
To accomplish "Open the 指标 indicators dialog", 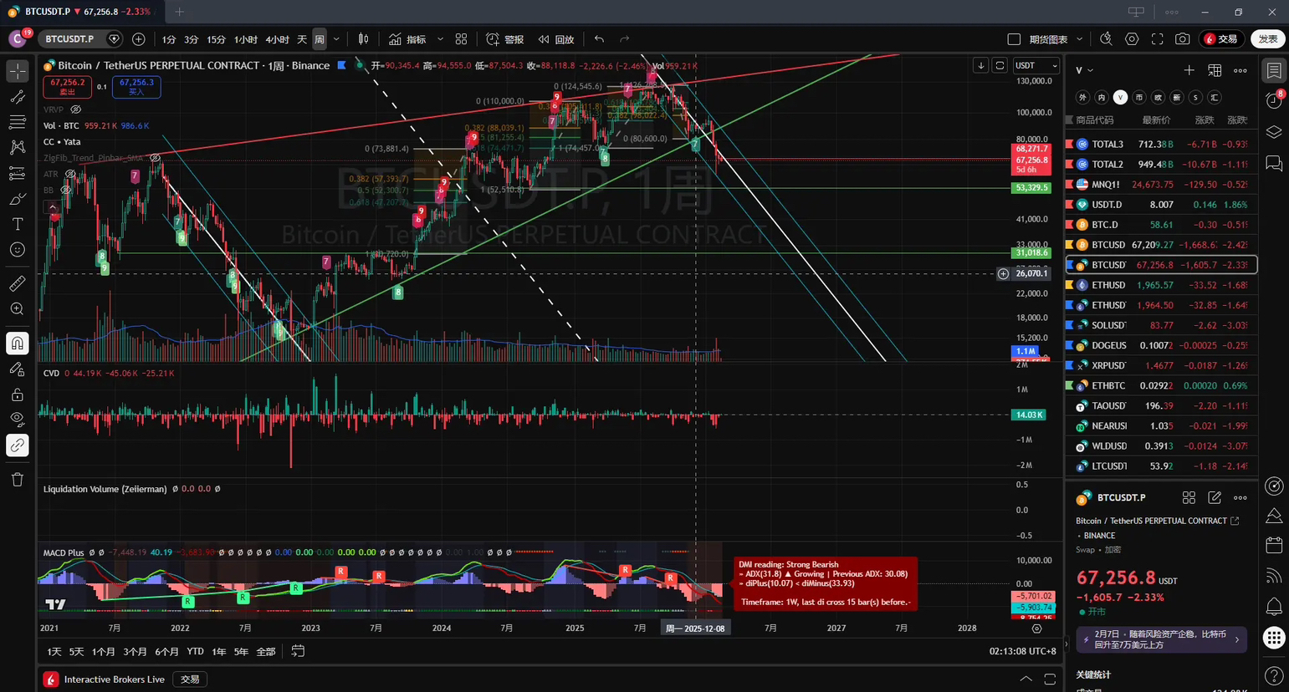I will click(407, 39).
